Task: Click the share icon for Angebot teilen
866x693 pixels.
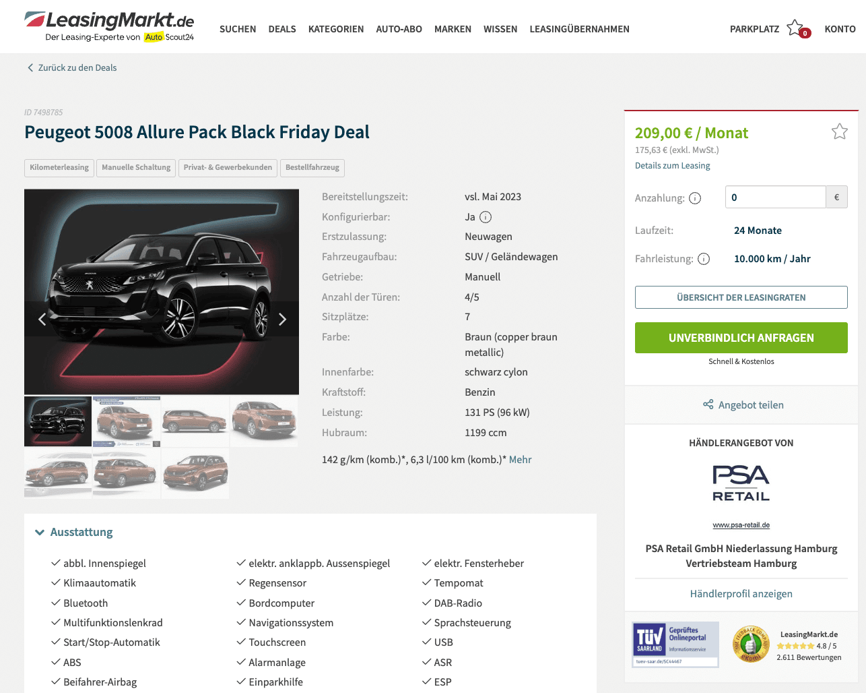Action: 708,404
